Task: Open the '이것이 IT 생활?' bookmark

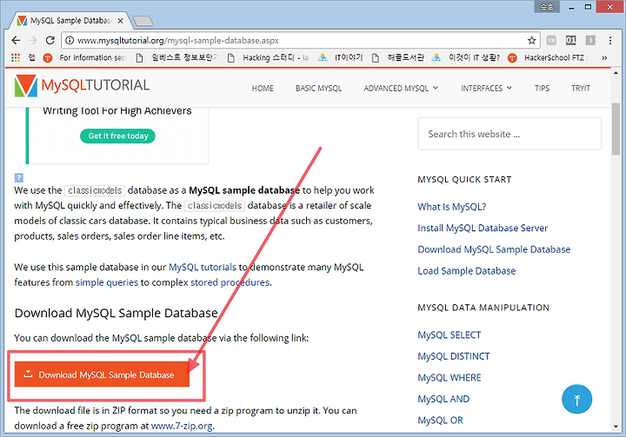Action: click(x=466, y=58)
